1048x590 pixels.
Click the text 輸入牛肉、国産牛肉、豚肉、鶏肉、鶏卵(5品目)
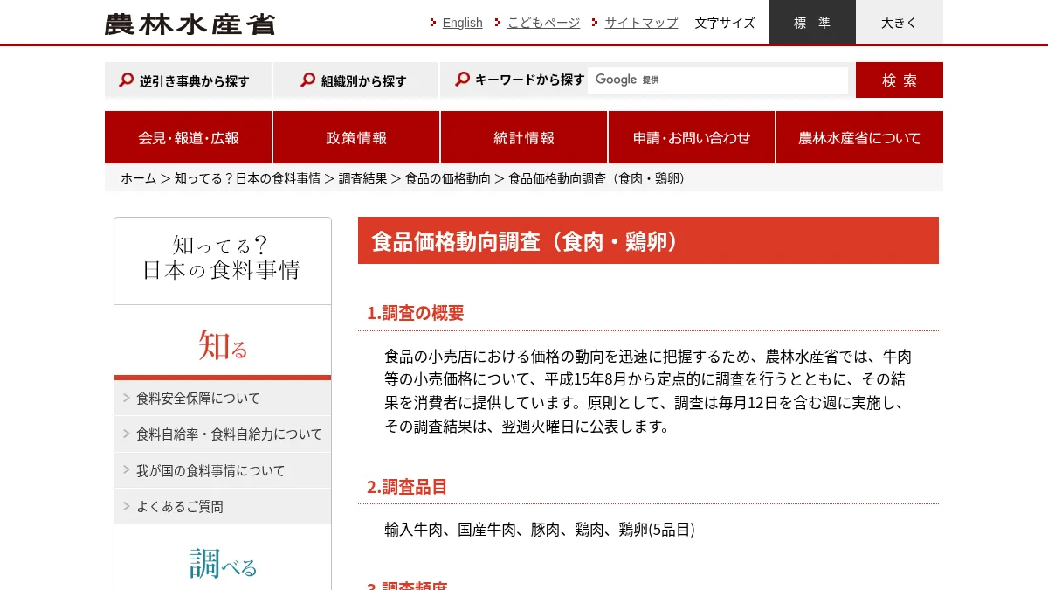pyautogui.click(x=540, y=530)
